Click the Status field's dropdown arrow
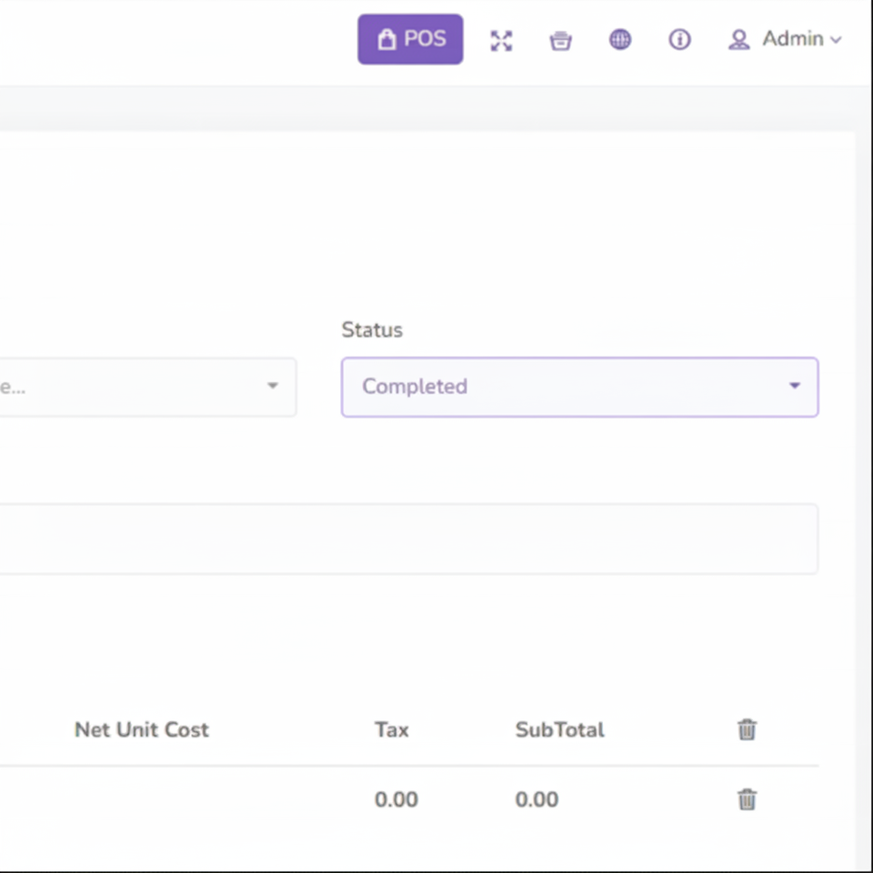This screenshot has width=873, height=873. pyautogui.click(x=794, y=386)
